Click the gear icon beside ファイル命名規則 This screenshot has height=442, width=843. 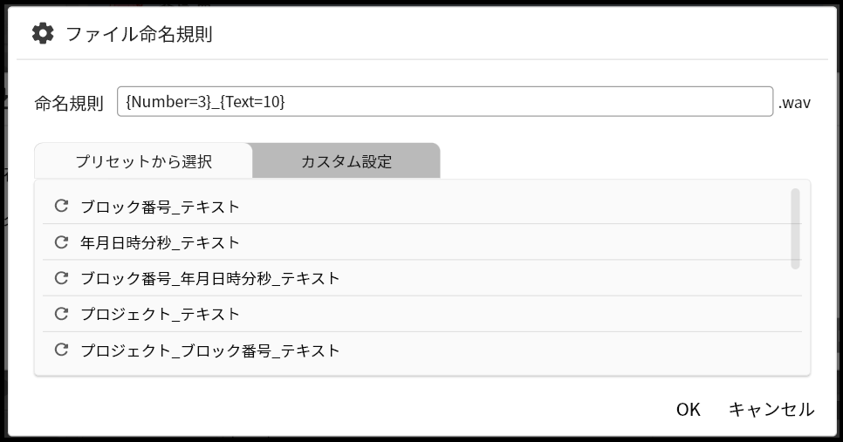coord(43,33)
